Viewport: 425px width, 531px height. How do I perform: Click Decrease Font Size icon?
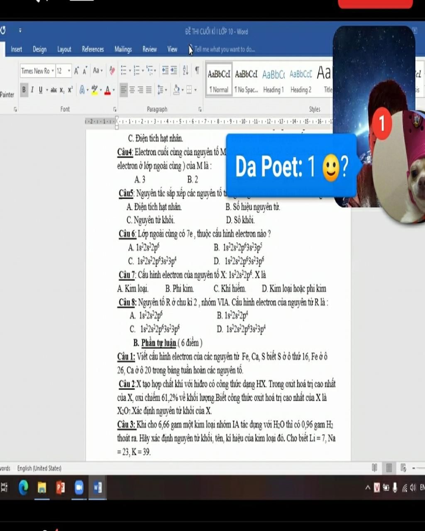point(85,71)
